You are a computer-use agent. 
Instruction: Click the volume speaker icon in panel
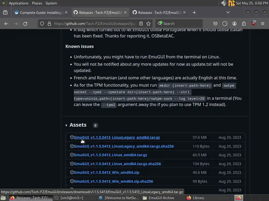224,3
